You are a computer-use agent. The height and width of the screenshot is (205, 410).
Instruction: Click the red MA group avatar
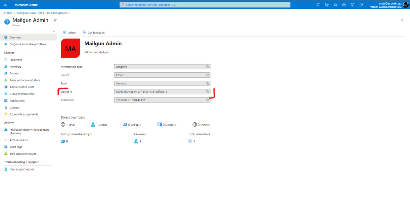pyautogui.click(x=71, y=48)
